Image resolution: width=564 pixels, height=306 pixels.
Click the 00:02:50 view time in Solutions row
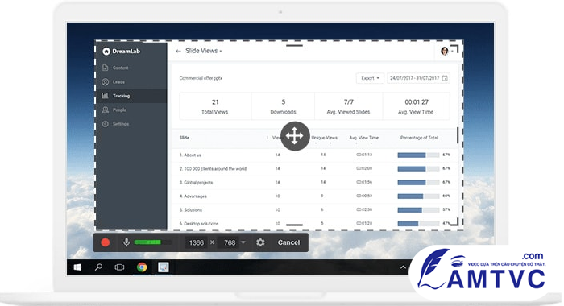tap(364, 209)
